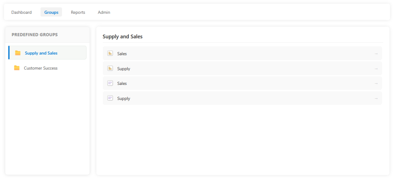Open arrow on the bar chart Supply row

(376, 68)
